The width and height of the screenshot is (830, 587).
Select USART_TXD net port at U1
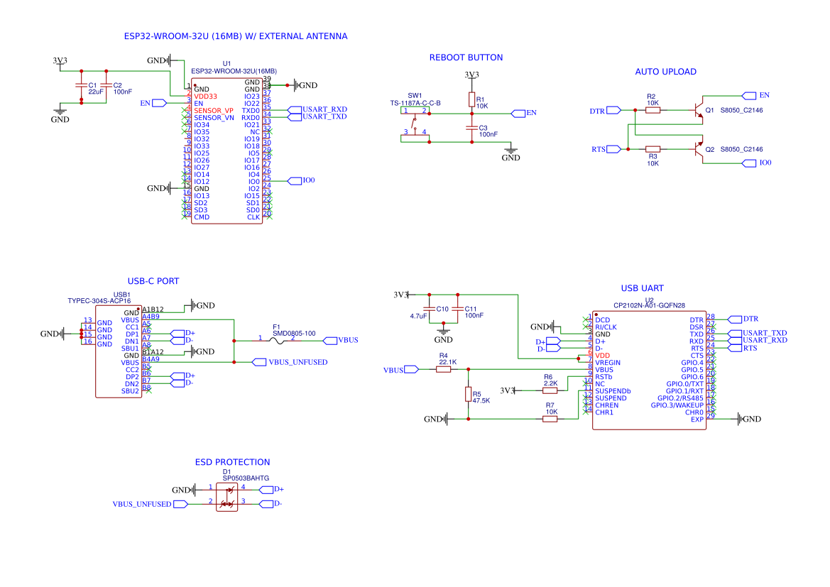coord(317,117)
